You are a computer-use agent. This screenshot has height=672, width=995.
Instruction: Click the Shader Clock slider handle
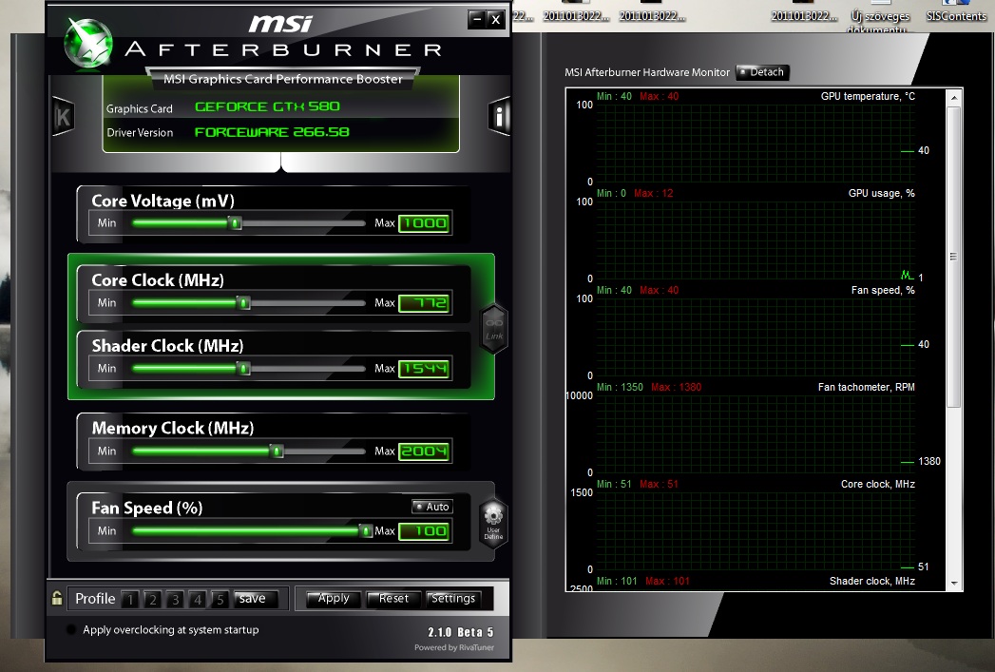click(243, 368)
